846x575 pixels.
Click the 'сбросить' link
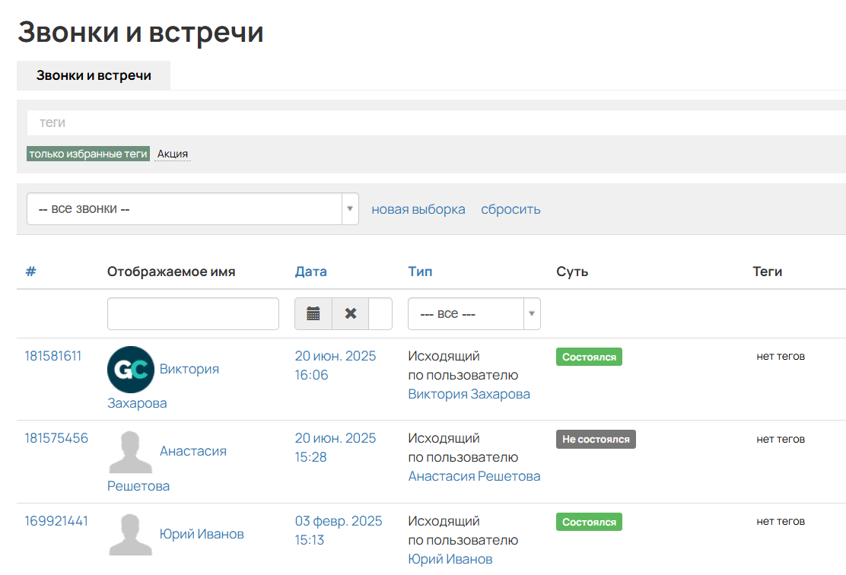coord(510,208)
